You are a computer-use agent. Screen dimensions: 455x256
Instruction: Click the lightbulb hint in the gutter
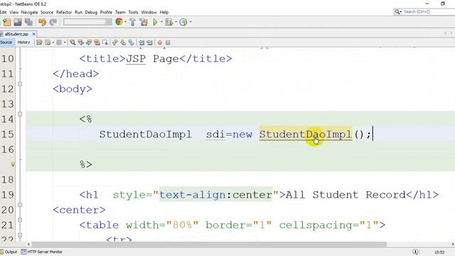[13, 164]
